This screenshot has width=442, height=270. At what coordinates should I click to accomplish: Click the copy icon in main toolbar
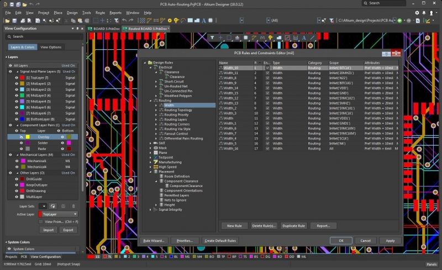point(73,20)
